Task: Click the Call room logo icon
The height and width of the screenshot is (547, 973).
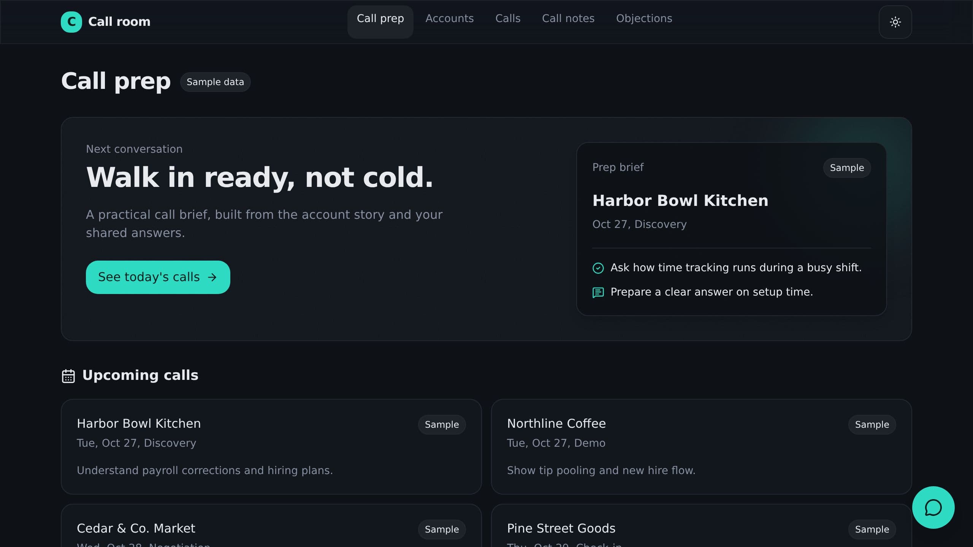Action: pos(71,22)
